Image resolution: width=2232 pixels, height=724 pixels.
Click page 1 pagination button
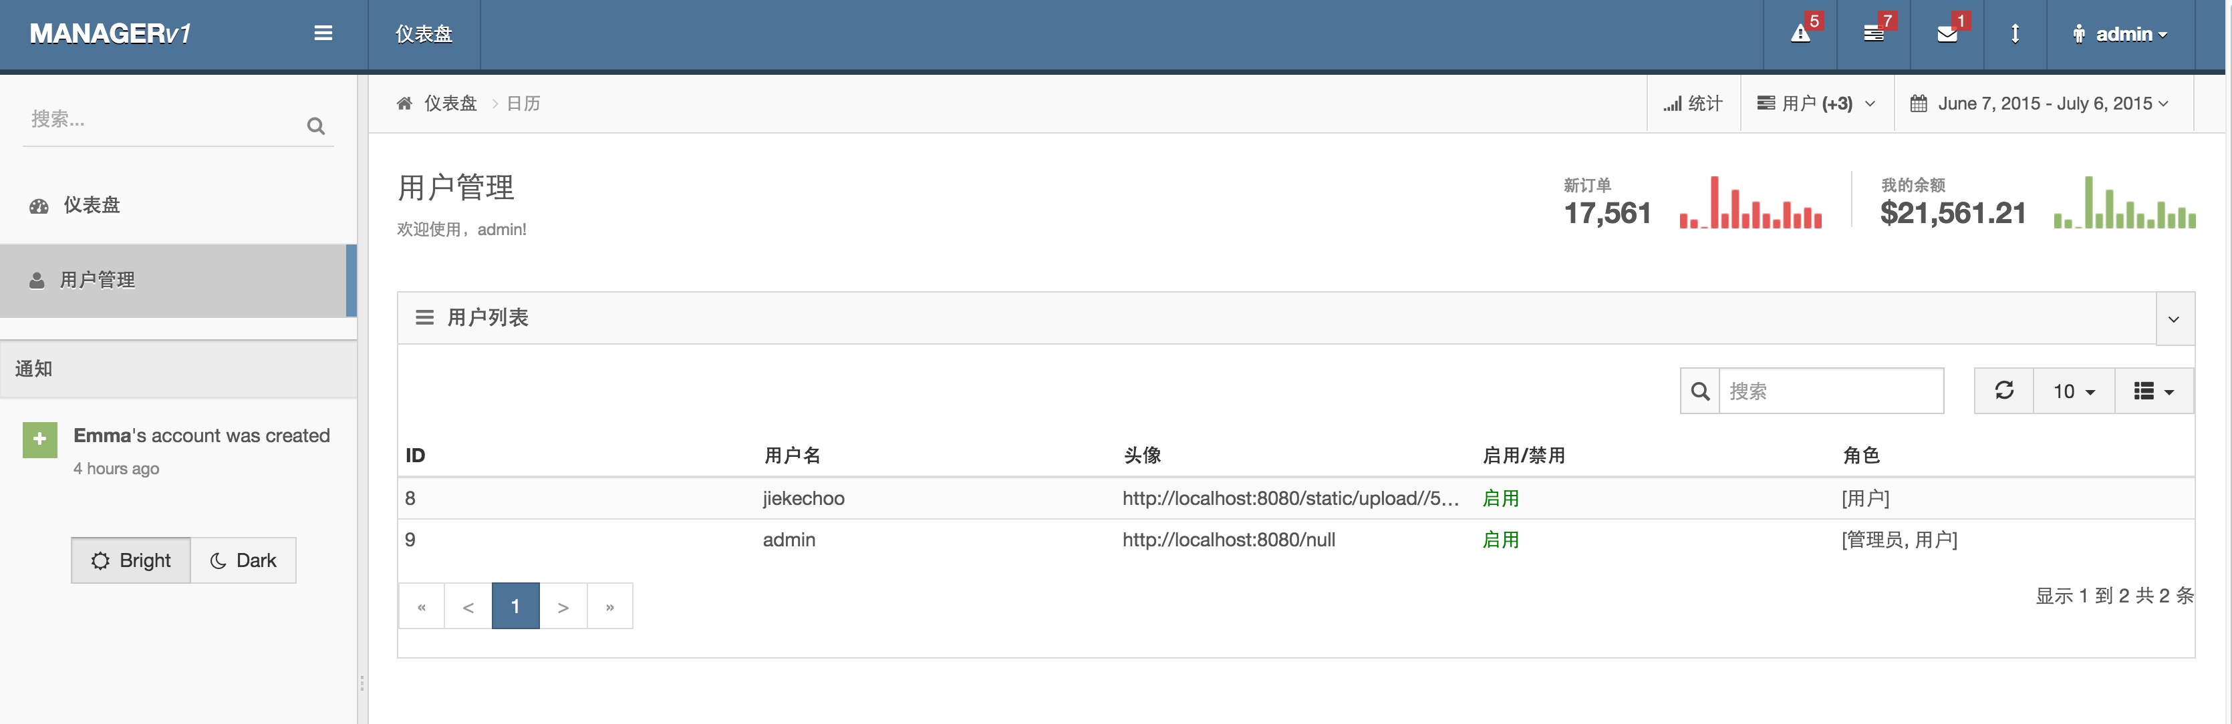click(x=514, y=604)
